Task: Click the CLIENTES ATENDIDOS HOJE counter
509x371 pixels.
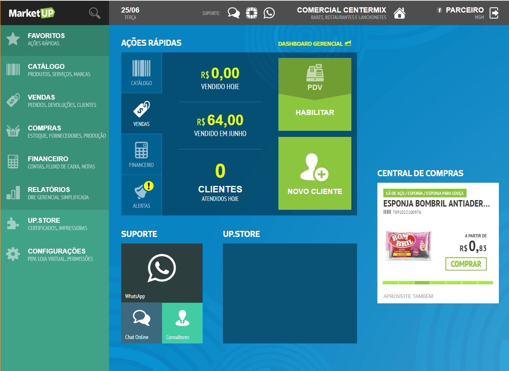Action: (x=220, y=182)
